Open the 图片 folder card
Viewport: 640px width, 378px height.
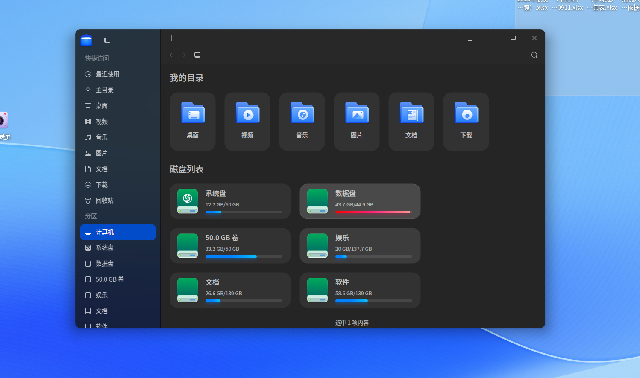click(357, 122)
